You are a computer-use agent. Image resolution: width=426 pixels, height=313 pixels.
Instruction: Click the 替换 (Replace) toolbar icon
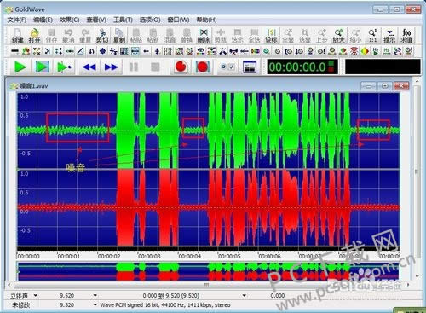187,36
